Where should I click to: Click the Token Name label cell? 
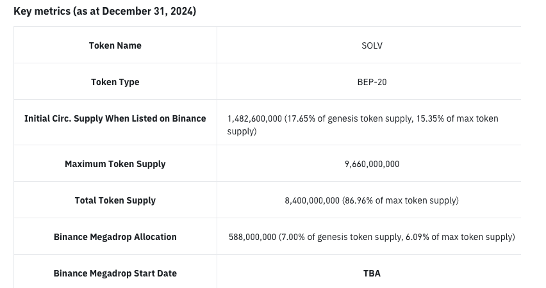pyautogui.click(x=115, y=45)
